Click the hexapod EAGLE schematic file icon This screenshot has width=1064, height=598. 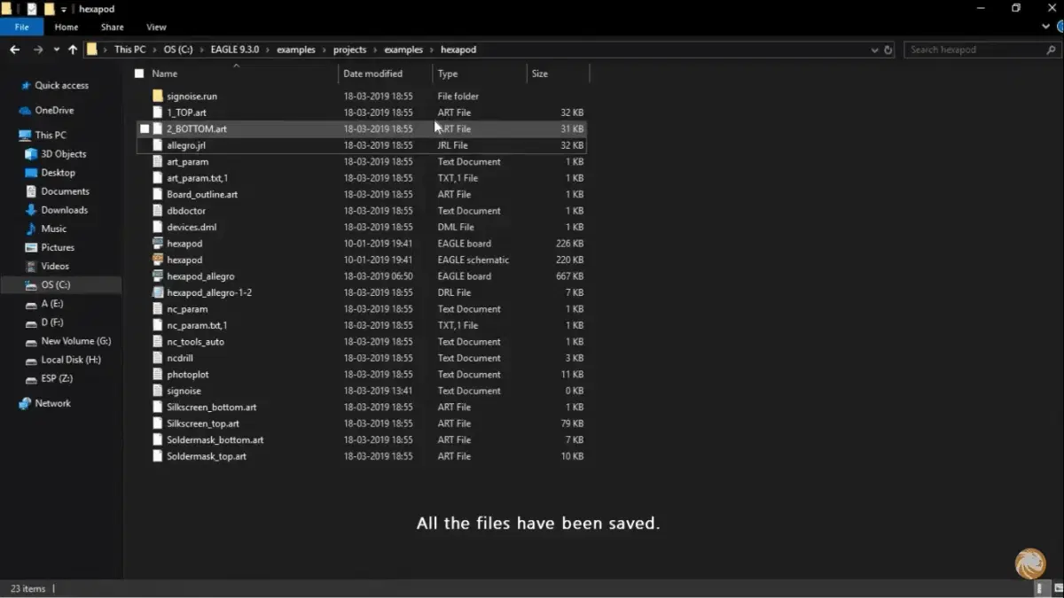158,260
